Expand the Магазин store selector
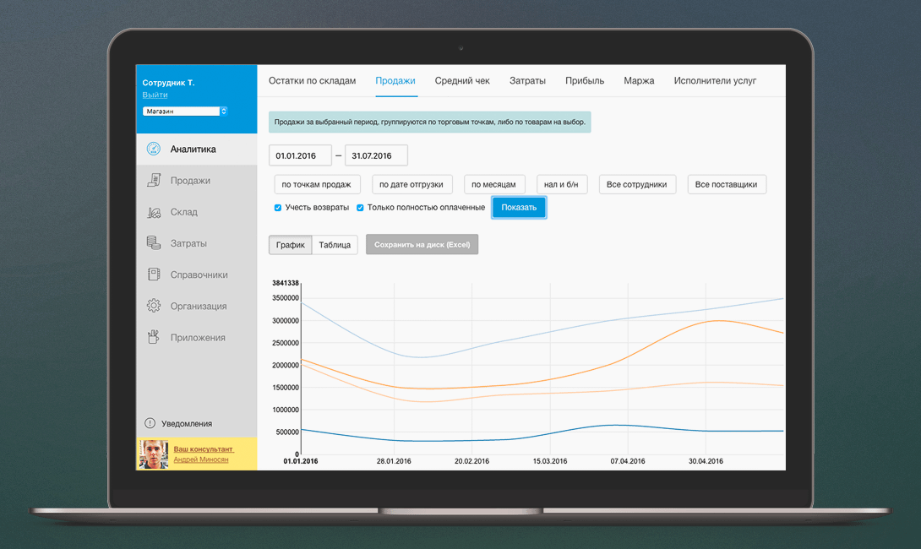Viewport: 921px width, 549px height. (184, 111)
